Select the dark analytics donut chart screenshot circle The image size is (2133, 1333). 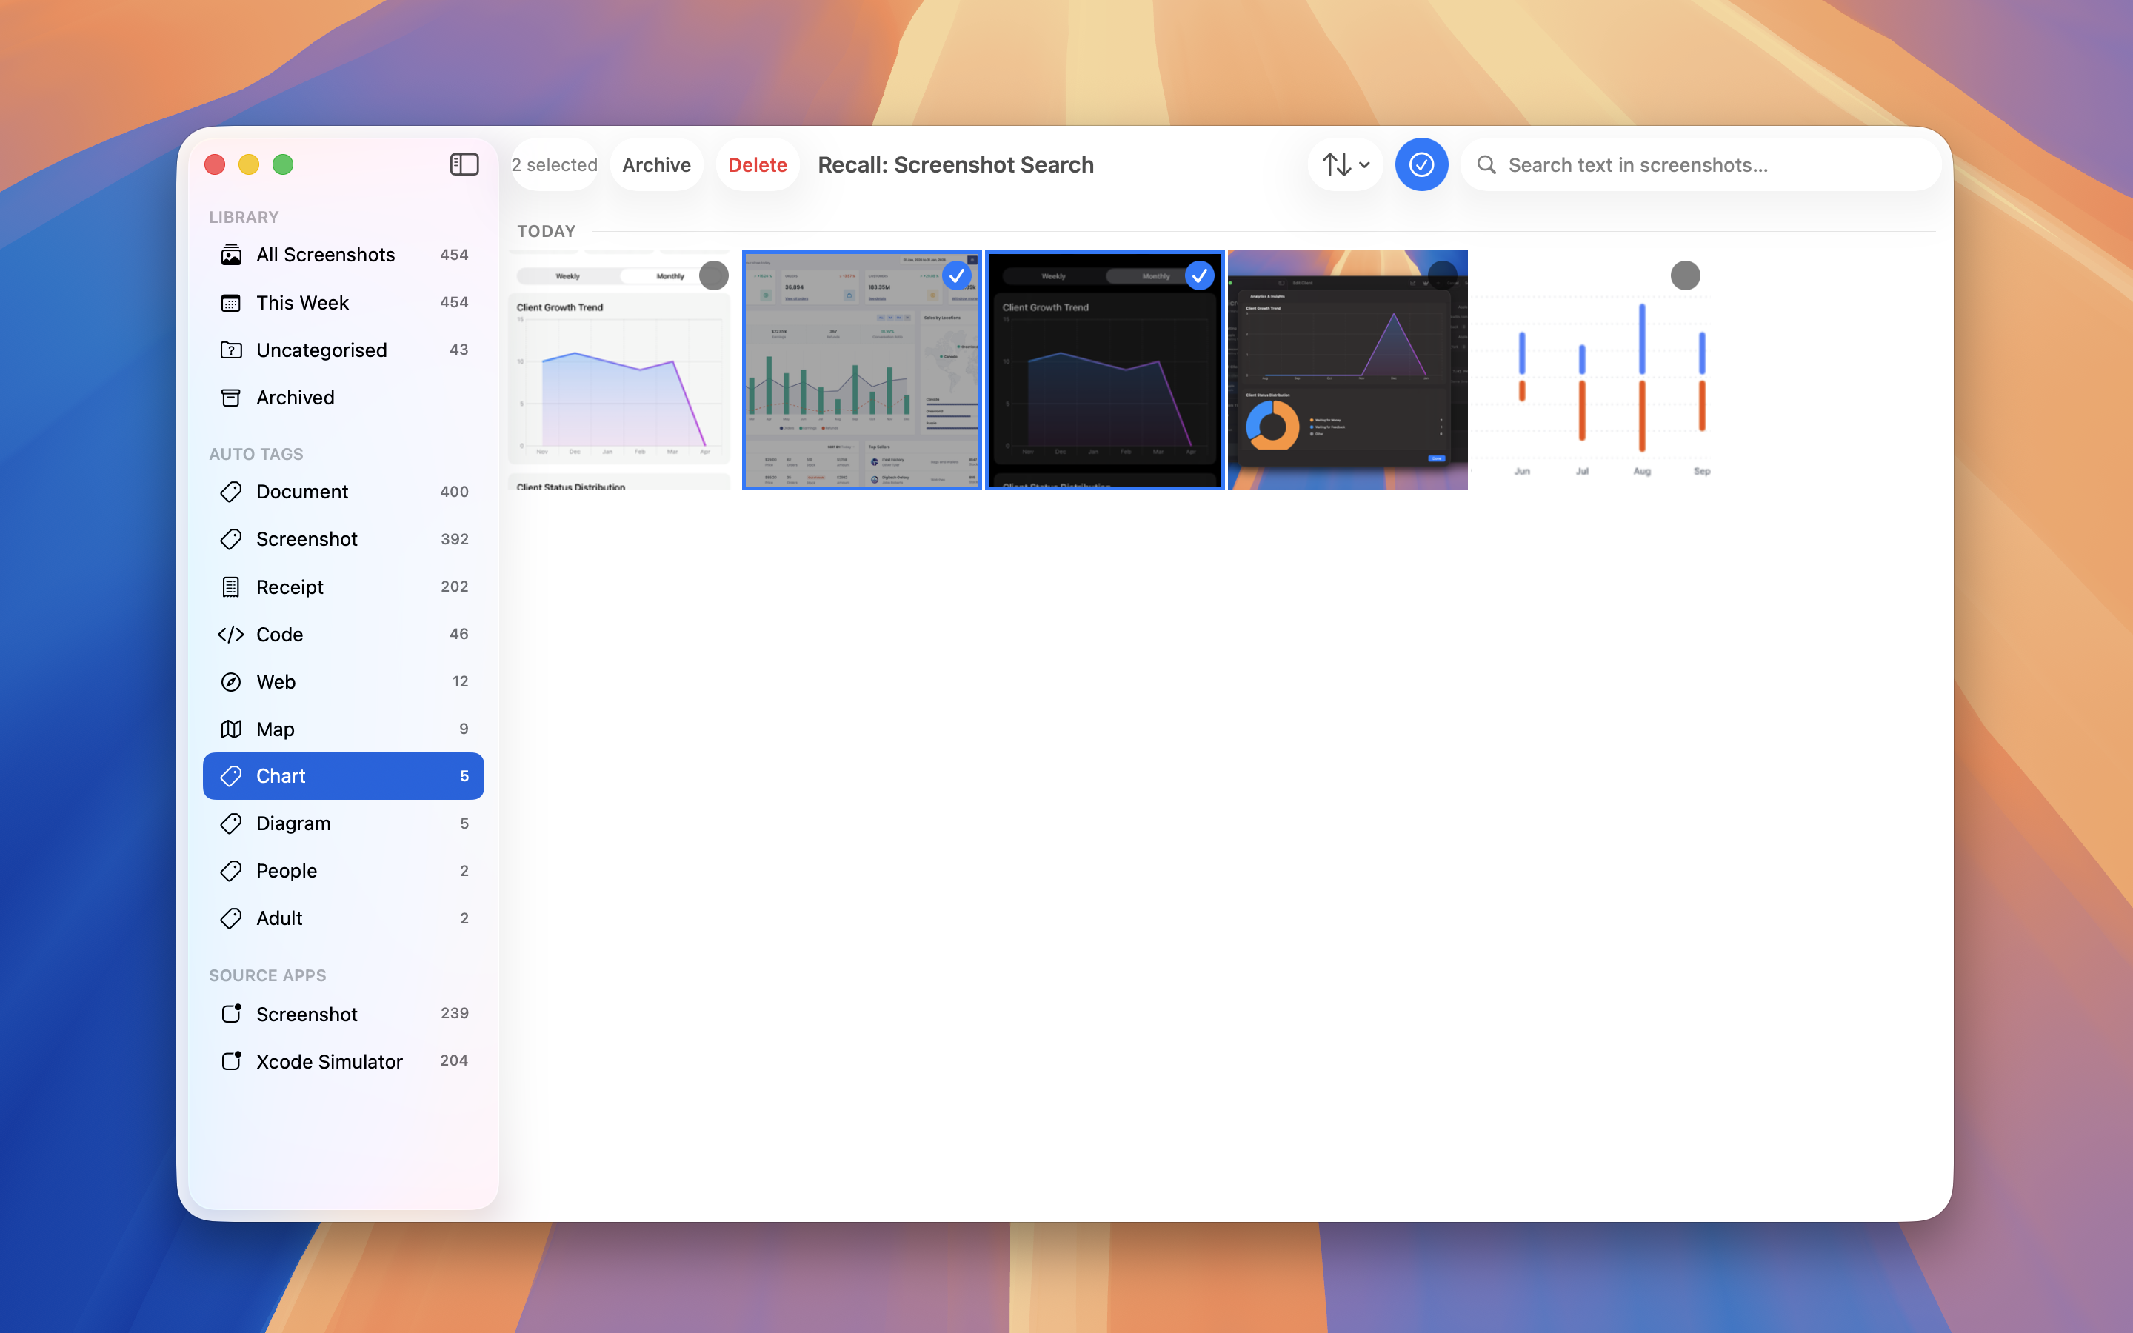1443,275
